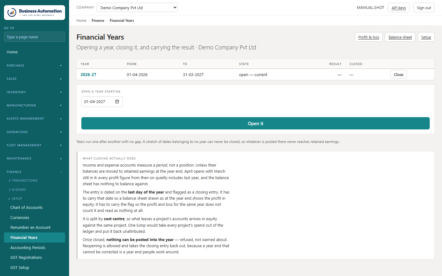Open the calendar picker in the date field
The height and width of the screenshot is (276, 442).
pyautogui.click(x=117, y=102)
